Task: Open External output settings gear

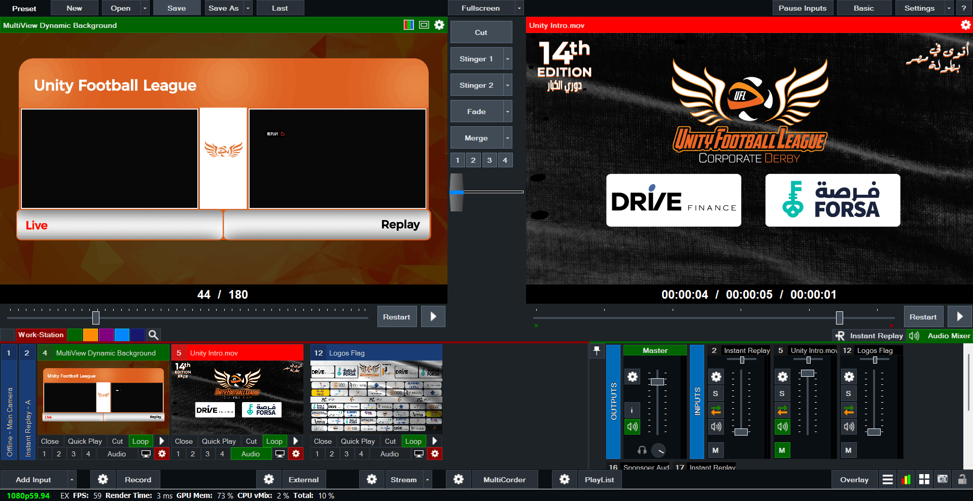Action: pos(269,479)
